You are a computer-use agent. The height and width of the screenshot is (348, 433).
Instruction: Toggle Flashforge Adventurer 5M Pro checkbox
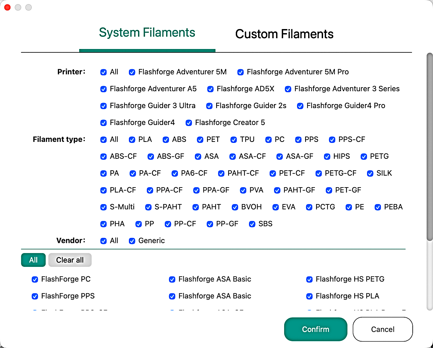[x=241, y=72]
